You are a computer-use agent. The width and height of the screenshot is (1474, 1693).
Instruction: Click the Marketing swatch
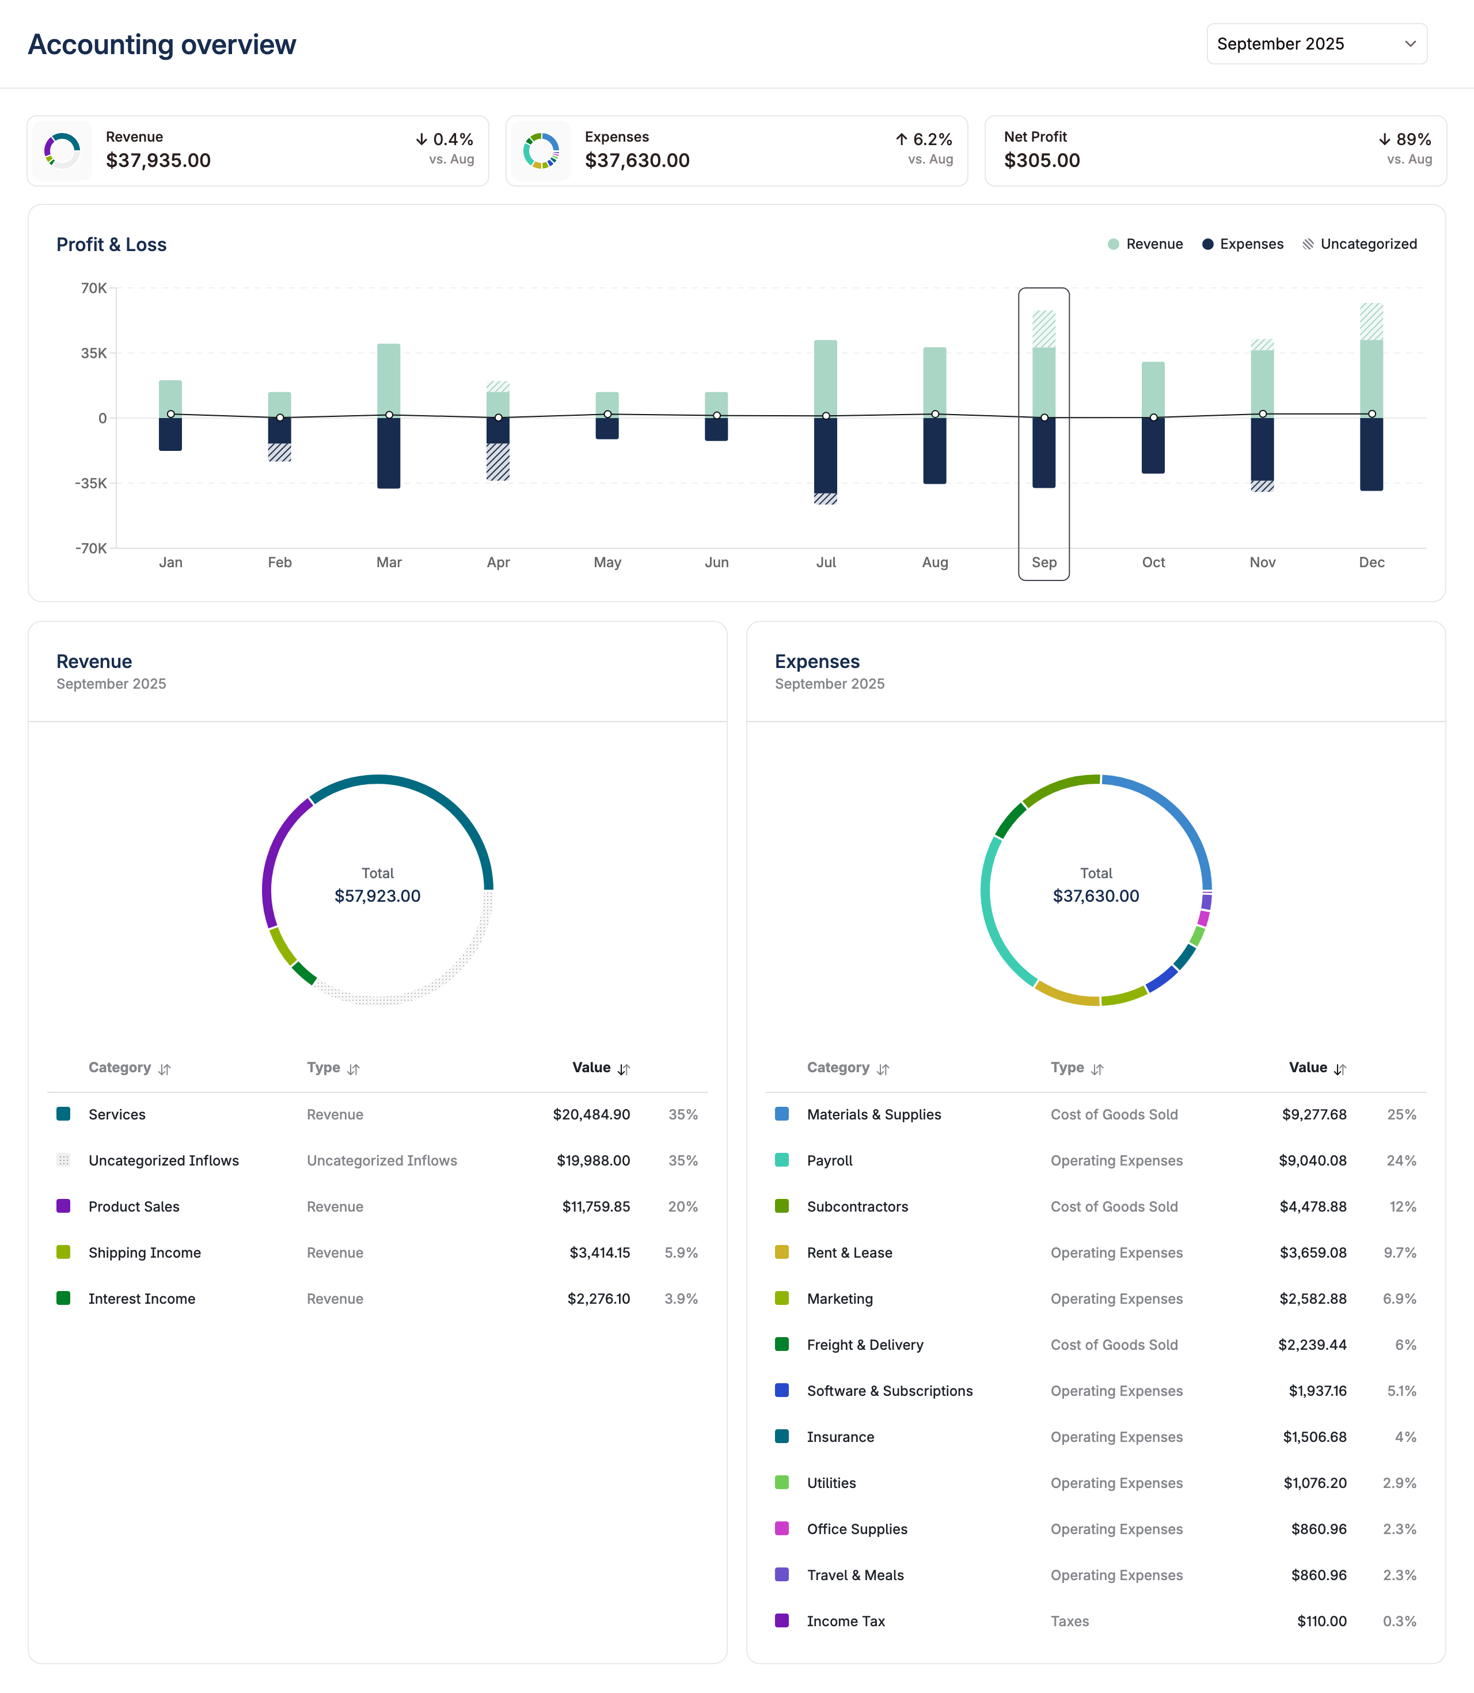781,1298
